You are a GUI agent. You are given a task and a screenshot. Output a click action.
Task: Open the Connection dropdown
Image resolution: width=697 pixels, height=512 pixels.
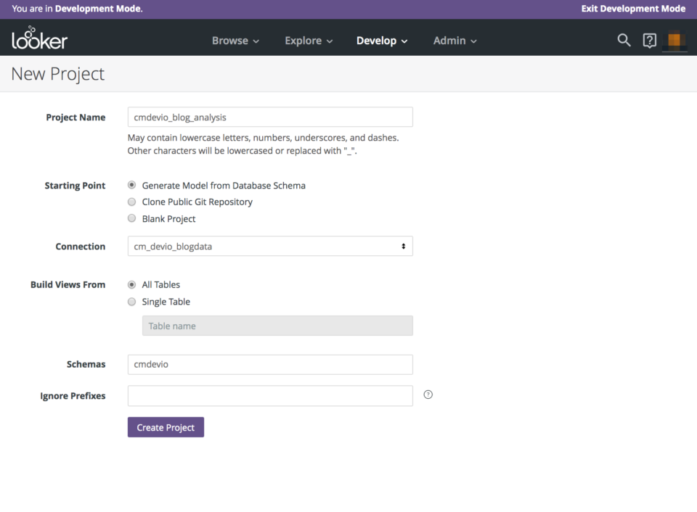click(x=269, y=246)
